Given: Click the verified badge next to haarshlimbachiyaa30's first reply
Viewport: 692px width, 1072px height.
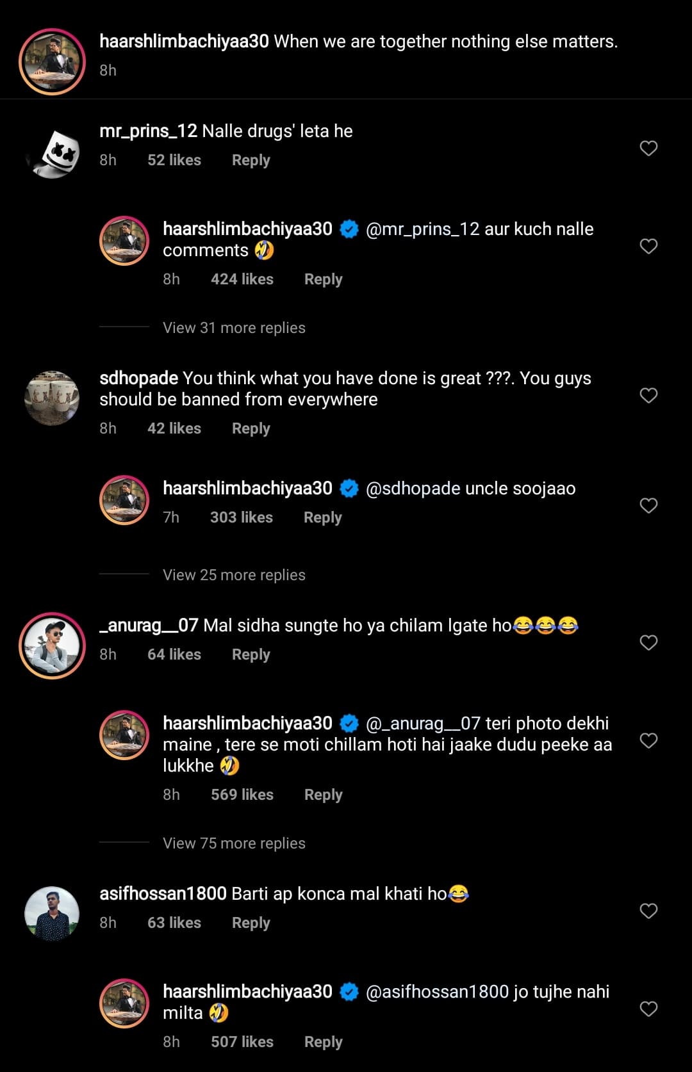Looking at the screenshot, I should click(x=349, y=229).
